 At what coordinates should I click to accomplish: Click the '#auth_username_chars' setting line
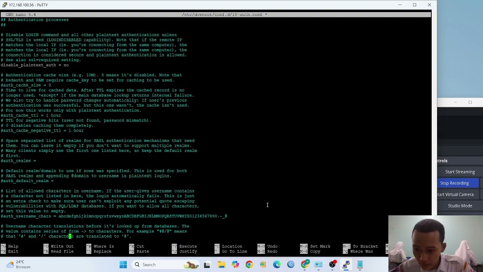click(x=114, y=216)
